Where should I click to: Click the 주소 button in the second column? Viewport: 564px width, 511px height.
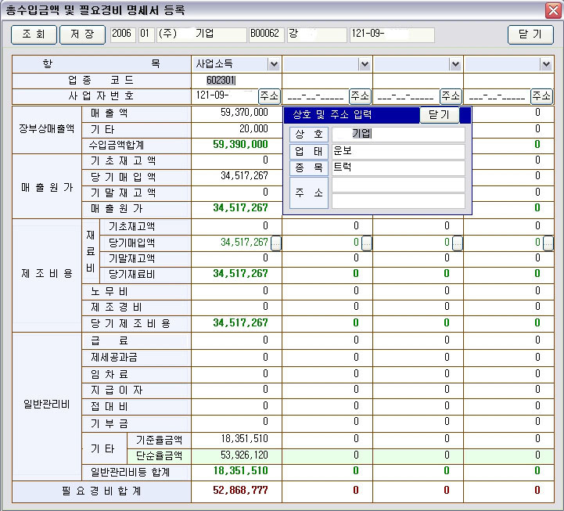360,96
